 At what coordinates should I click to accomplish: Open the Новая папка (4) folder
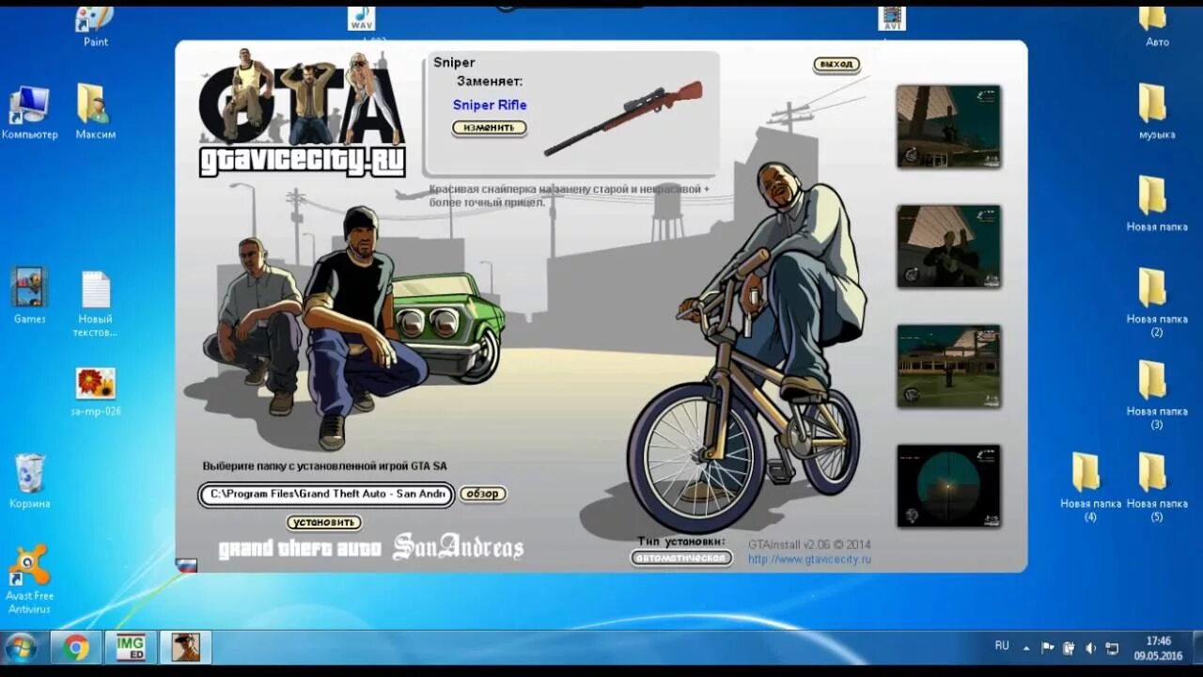tap(1090, 487)
